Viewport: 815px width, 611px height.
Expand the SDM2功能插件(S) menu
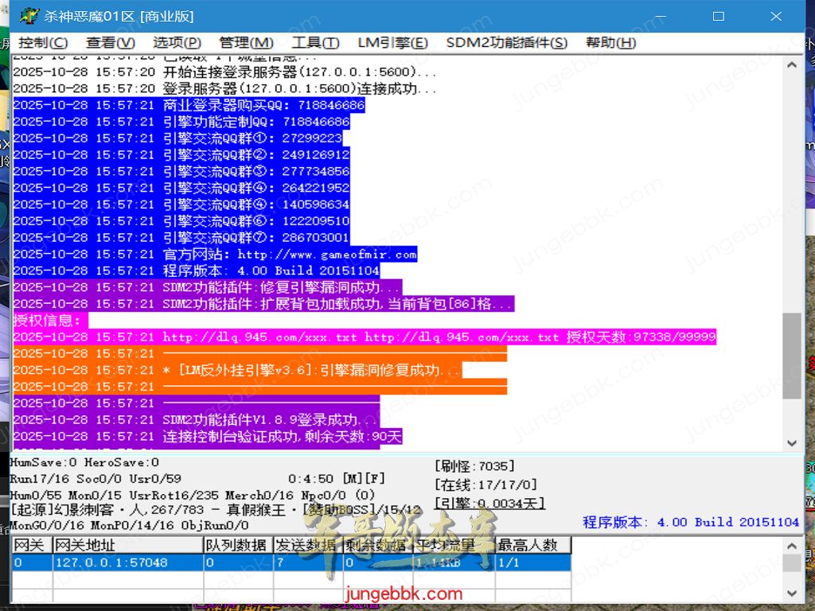pyautogui.click(x=506, y=43)
